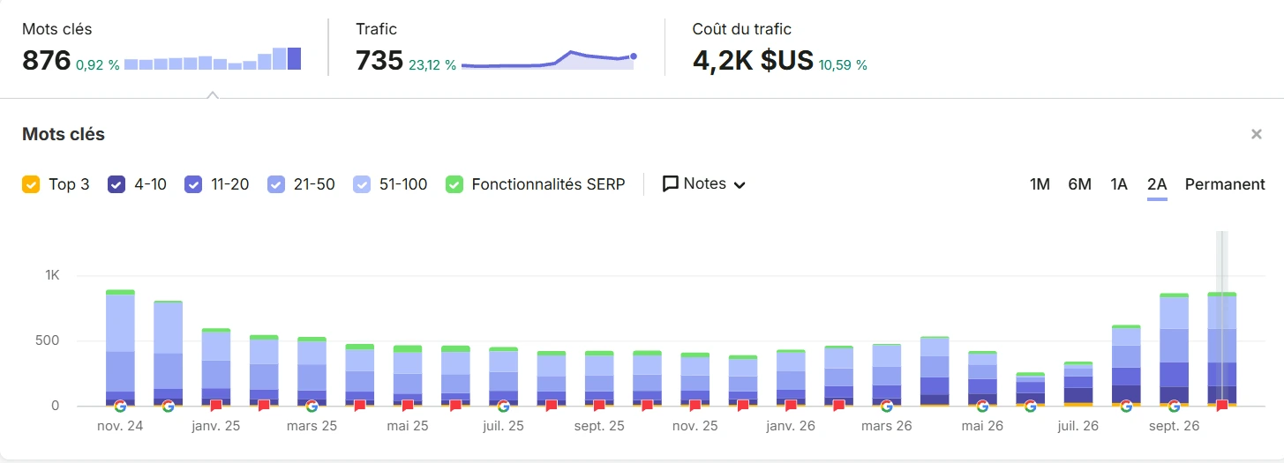The width and height of the screenshot is (1284, 463).
Task: Open red flag note at nov. 25
Action: (695, 406)
